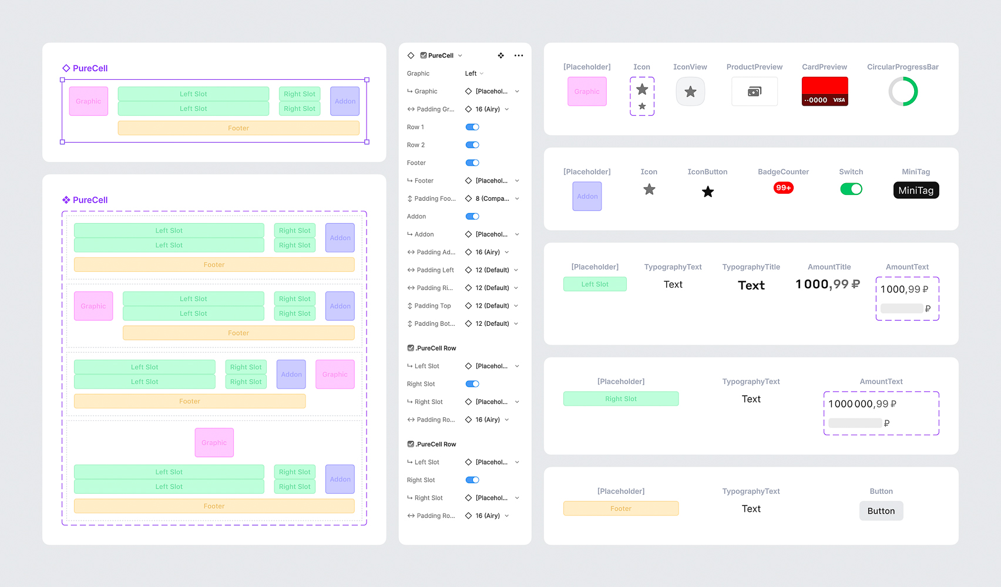
Task: Click the horizontal arrows icon beside Padding Left
Action: tap(411, 270)
